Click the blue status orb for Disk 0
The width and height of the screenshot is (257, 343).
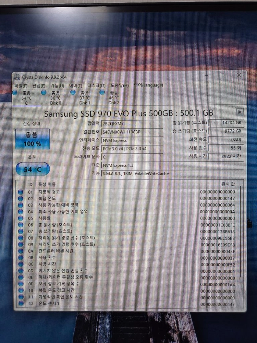pyautogui.click(x=44, y=93)
